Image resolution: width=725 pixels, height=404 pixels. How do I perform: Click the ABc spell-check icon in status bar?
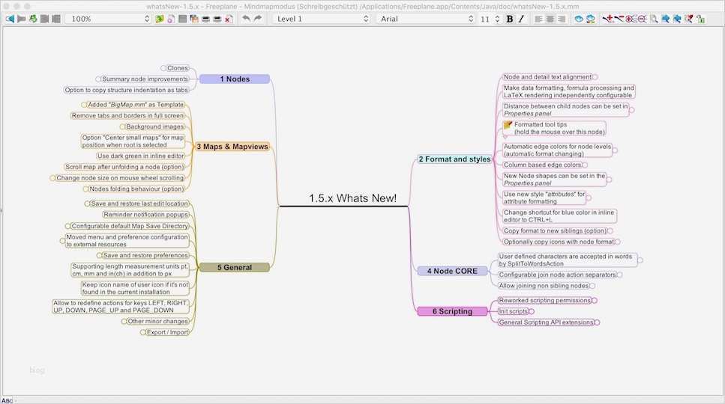(x=7, y=400)
